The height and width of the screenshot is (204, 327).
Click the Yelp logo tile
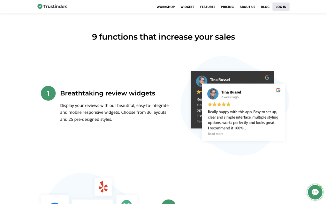tap(103, 187)
